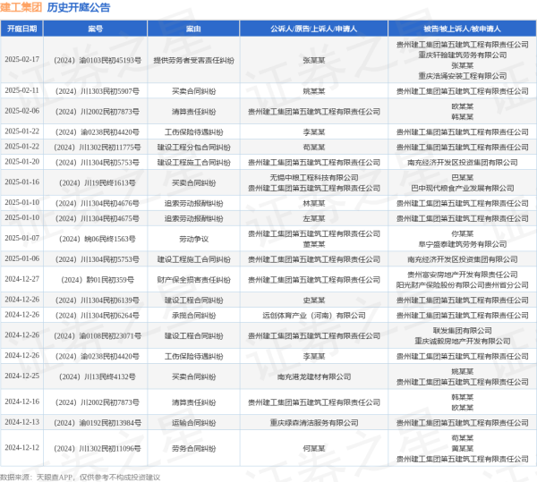
Task: Click 建设工程分包合同纠纷 cause cell
Action: (193, 148)
